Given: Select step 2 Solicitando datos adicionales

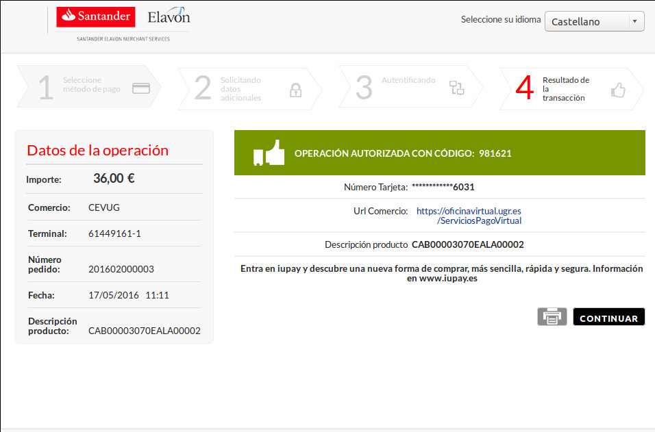Looking at the screenshot, I should 240,89.
